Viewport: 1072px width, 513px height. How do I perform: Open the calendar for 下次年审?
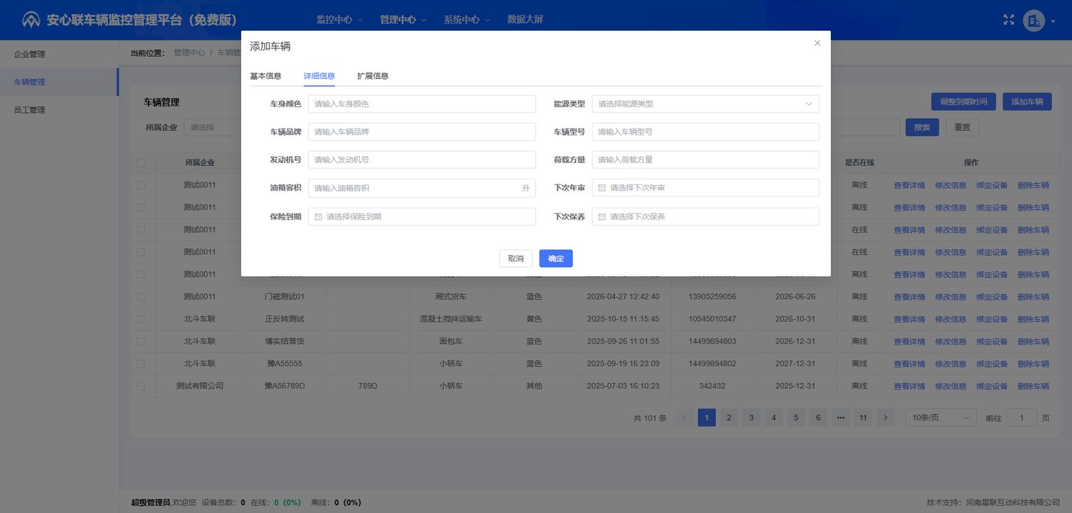pos(705,188)
